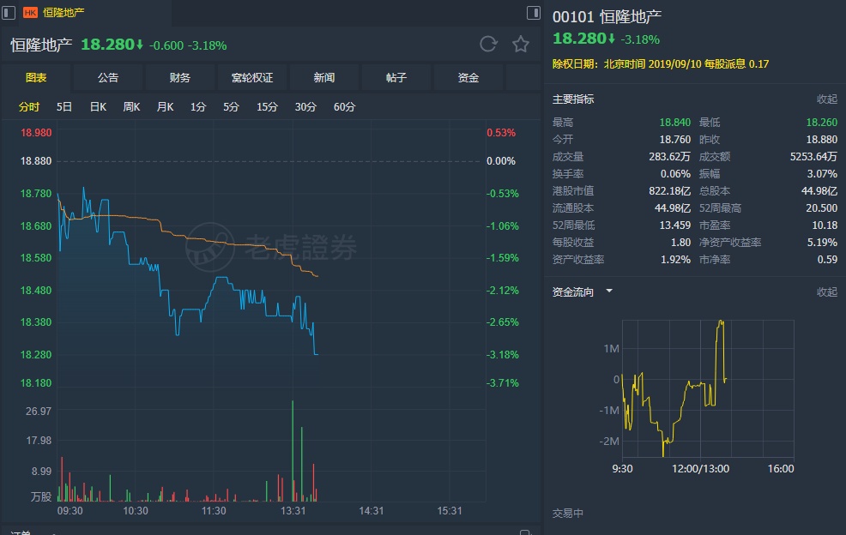Collapse the 资金流向 section
Viewport: 846px width, 535px height.
826,292
